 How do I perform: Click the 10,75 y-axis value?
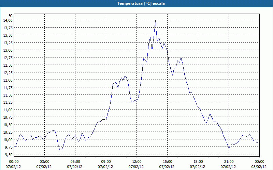coord(8,117)
